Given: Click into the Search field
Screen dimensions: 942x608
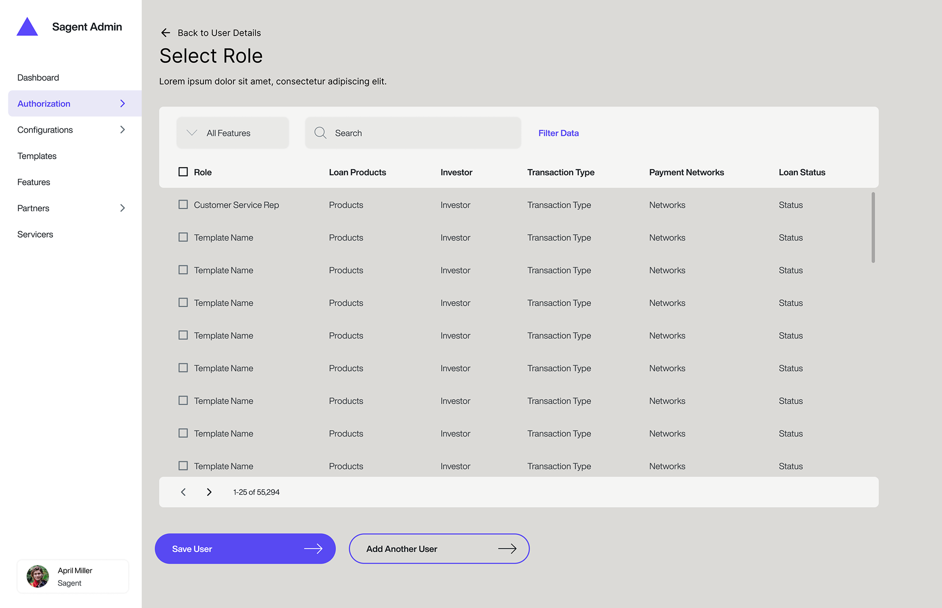Looking at the screenshot, I should pos(413,133).
